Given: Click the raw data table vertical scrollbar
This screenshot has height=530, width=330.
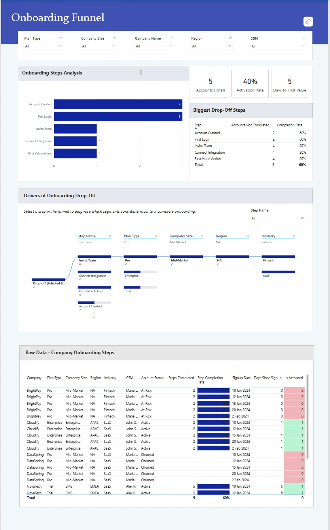Looking at the screenshot, I should click(x=307, y=416).
